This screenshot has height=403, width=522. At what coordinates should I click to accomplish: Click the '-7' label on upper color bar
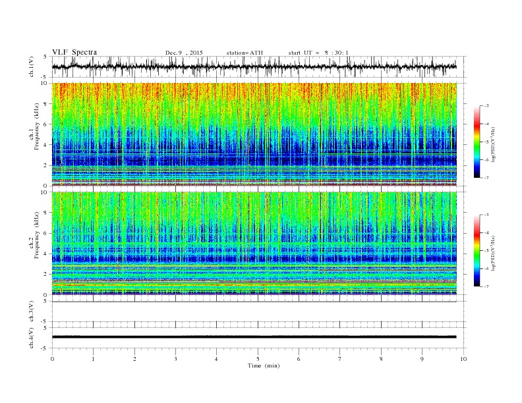(486, 178)
